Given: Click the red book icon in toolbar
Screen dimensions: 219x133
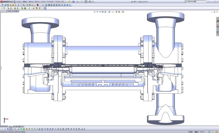Looking at the screenshot, I should point(38,5).
